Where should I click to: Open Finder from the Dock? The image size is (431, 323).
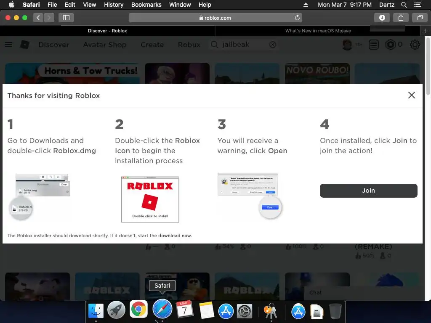coord(96,311)
